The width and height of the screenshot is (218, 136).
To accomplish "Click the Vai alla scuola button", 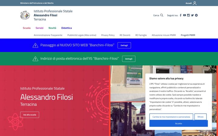I will point(30,115).
